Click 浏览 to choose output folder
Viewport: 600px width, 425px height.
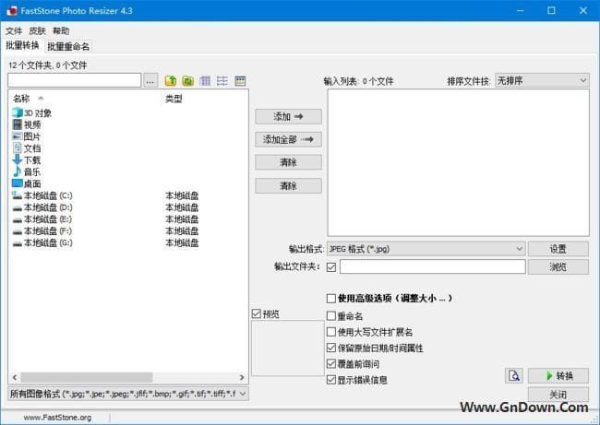558,266
